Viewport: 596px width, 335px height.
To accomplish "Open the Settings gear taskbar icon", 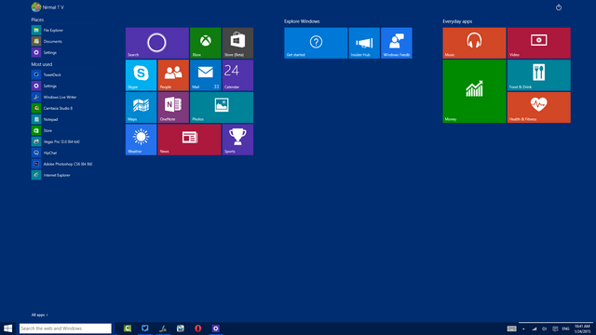I will pyautogui.click(x=215, y=328).
